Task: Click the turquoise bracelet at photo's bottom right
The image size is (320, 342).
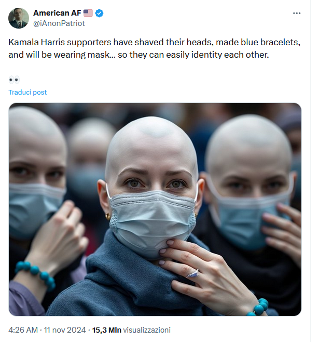Action: pyautogui.click(x=258, y=308)
